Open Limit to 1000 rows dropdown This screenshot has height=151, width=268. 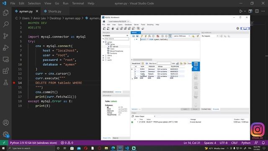(181, 36)
